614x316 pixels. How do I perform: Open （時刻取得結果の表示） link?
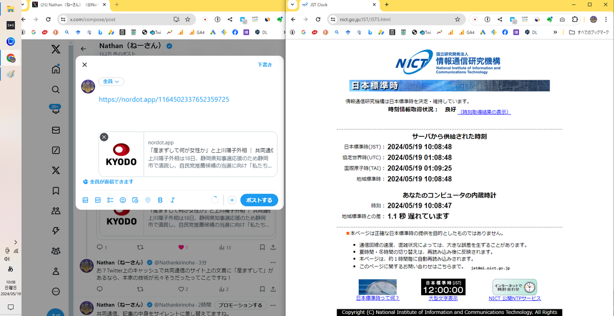tap(484, 112)
